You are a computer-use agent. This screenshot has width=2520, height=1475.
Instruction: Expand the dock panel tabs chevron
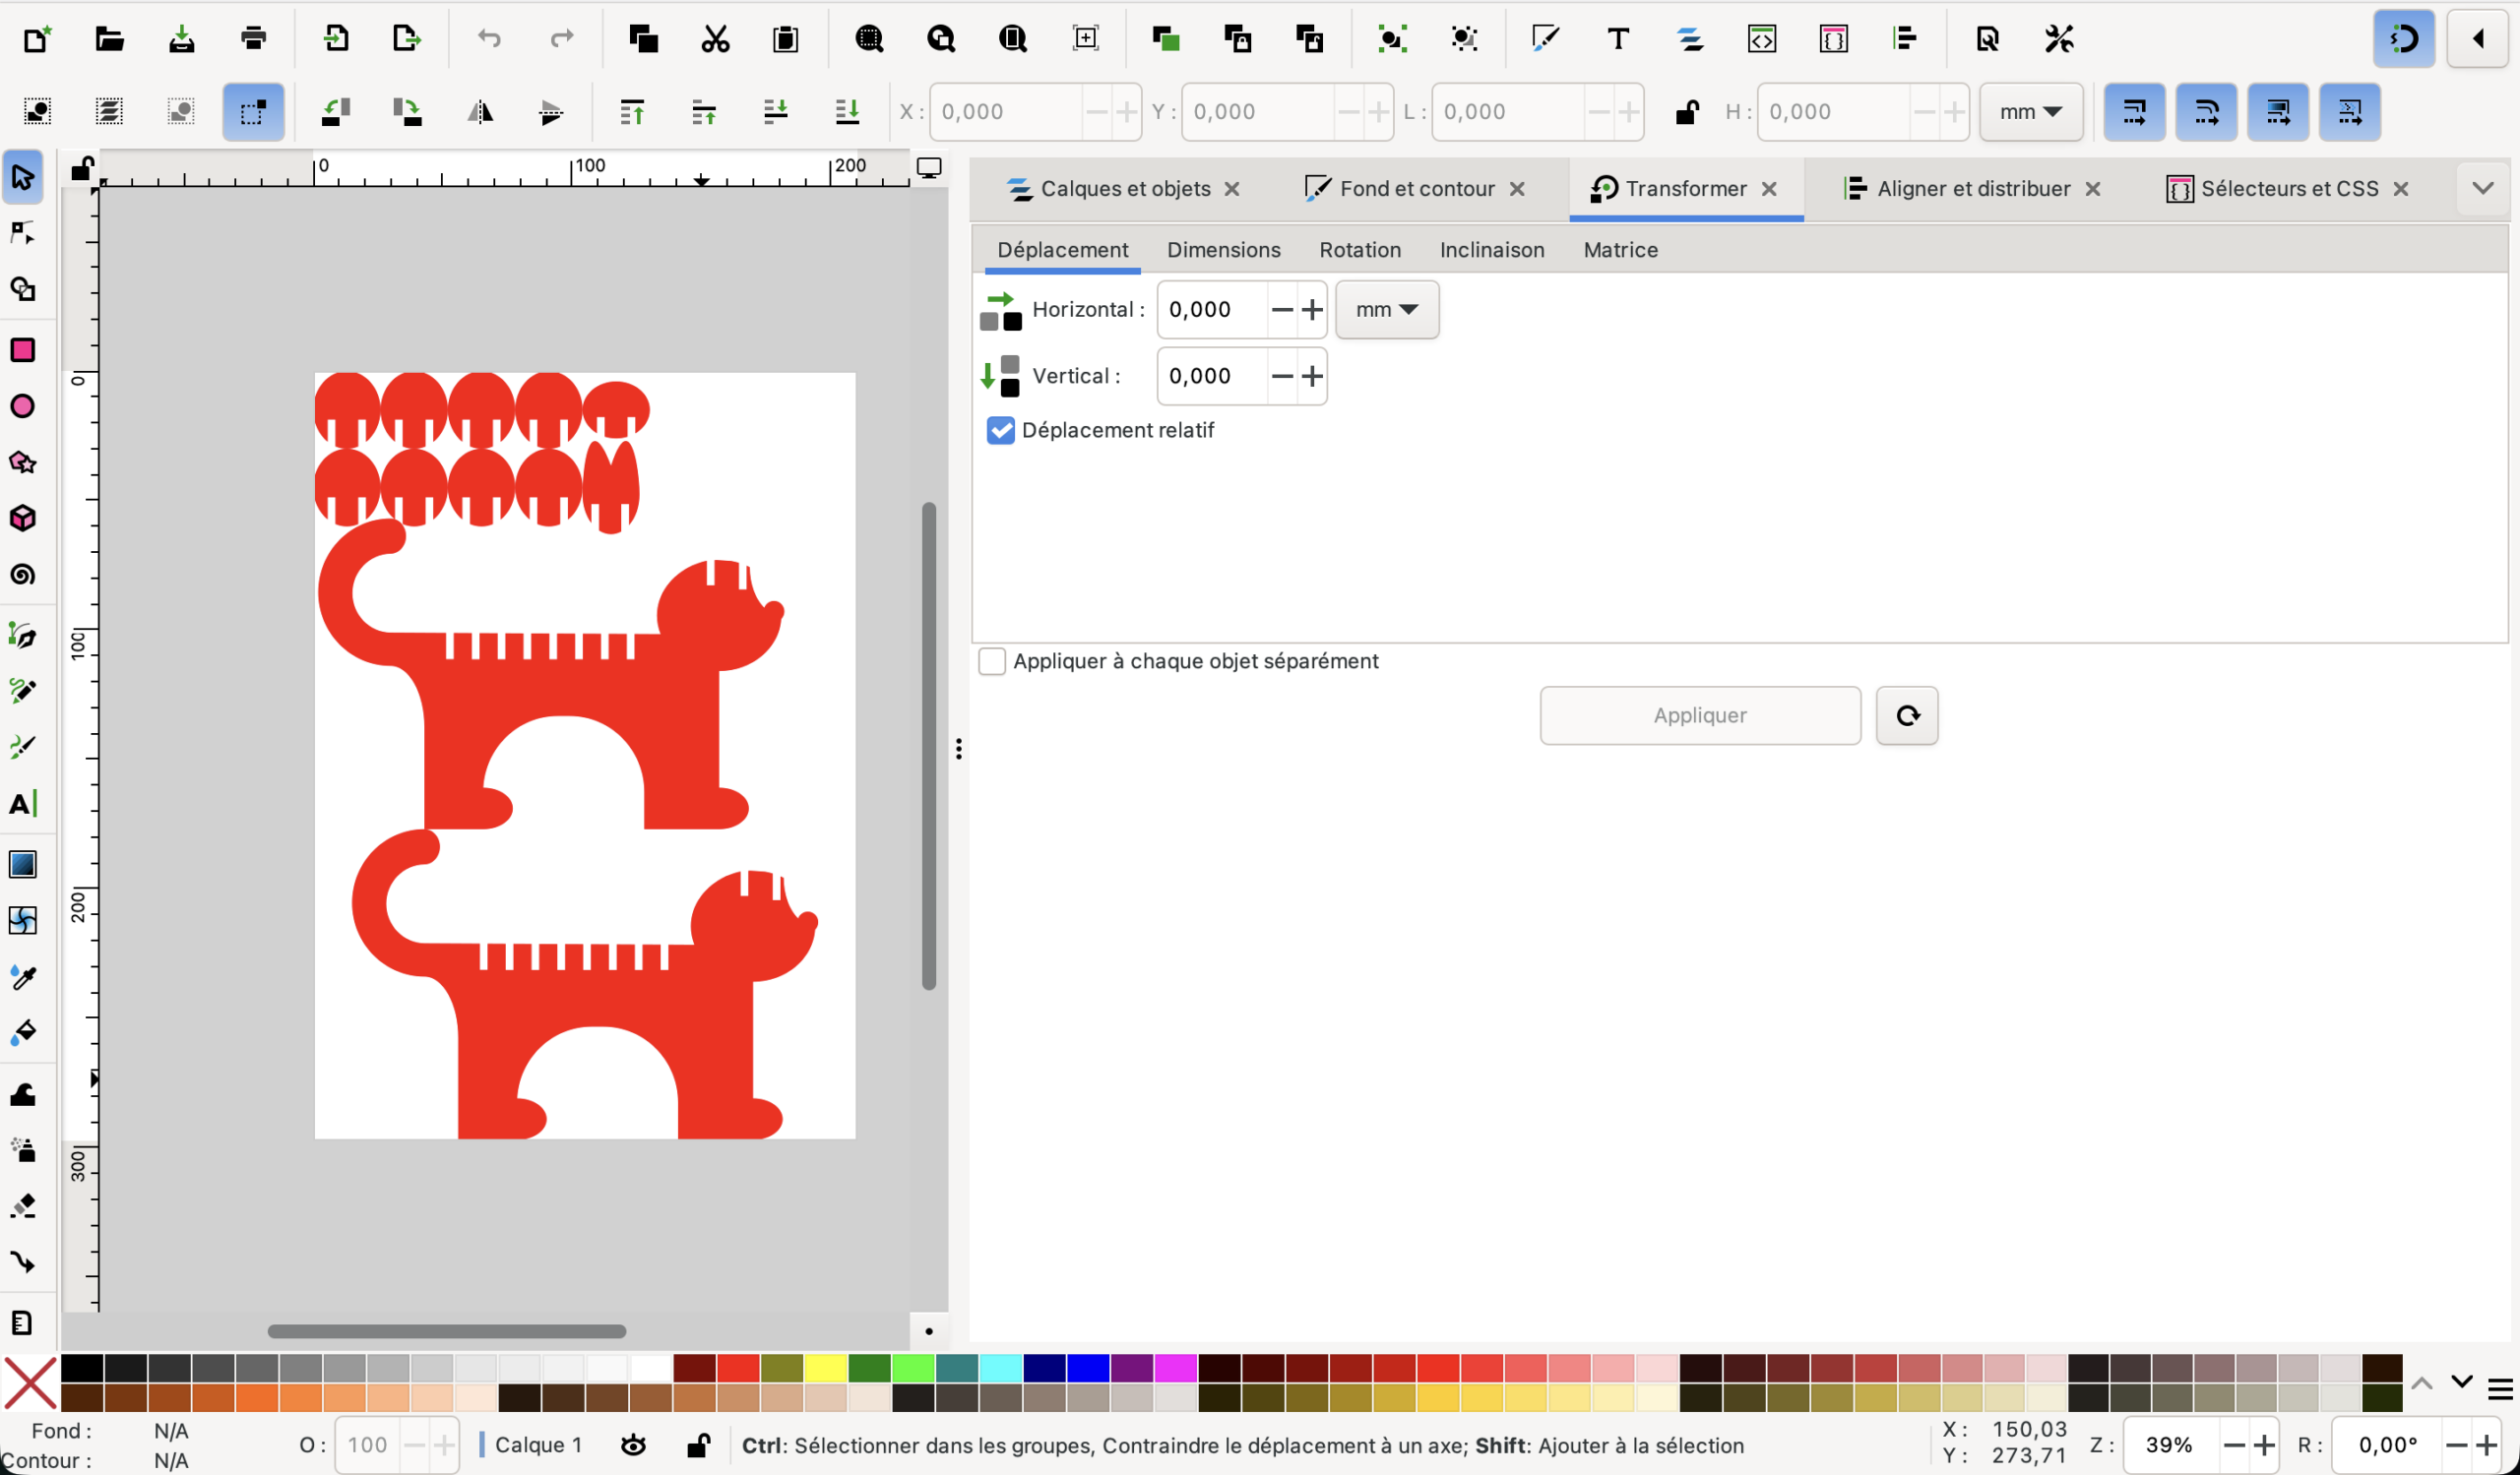click(x=2483, y=188)
